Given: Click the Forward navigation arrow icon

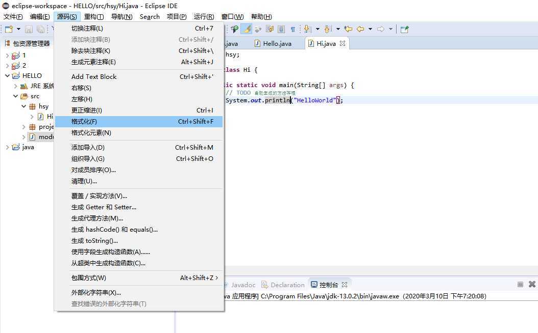Looking at the screenshot, I should click(380, 29).
